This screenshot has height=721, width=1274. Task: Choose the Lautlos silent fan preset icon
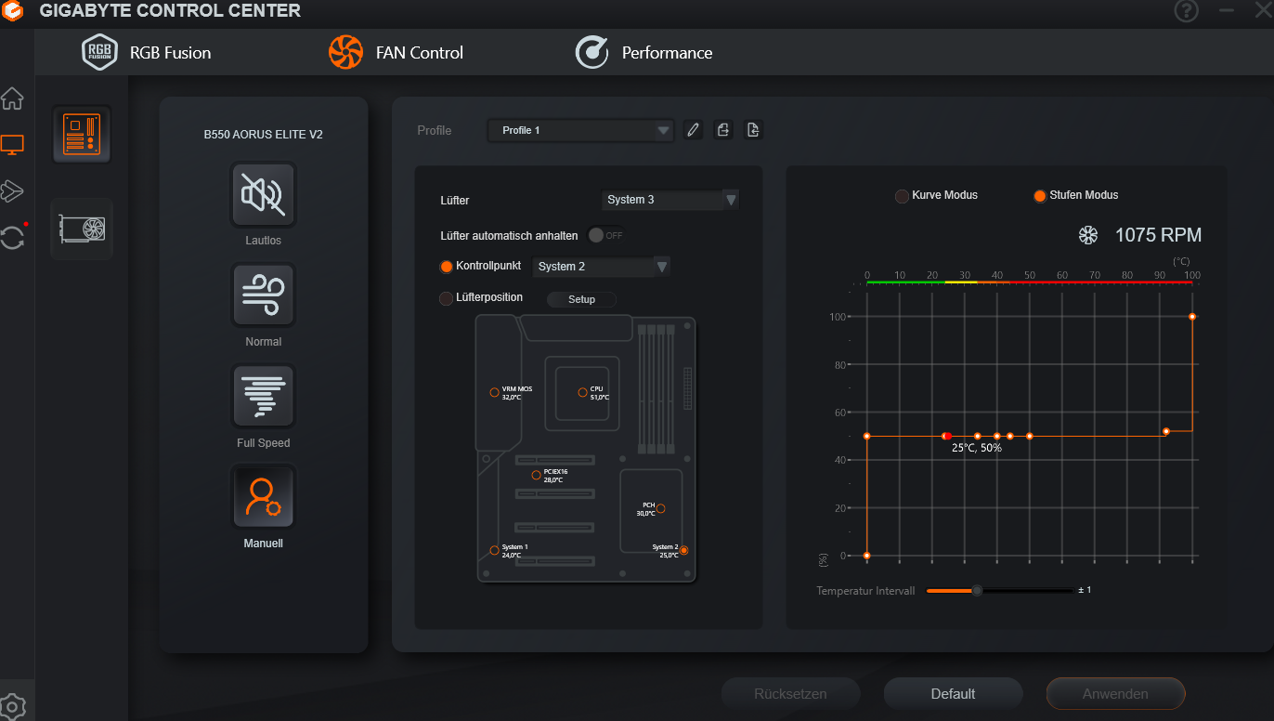(x=264, y=194)
